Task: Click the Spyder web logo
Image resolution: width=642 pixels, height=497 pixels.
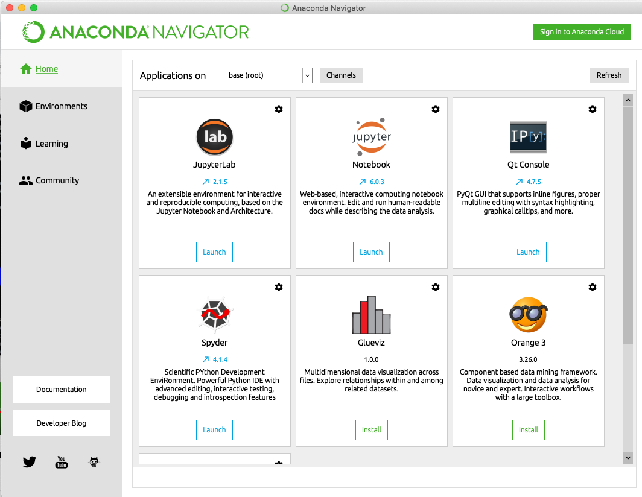Action: pyautogui.click(x=215, y=314)
